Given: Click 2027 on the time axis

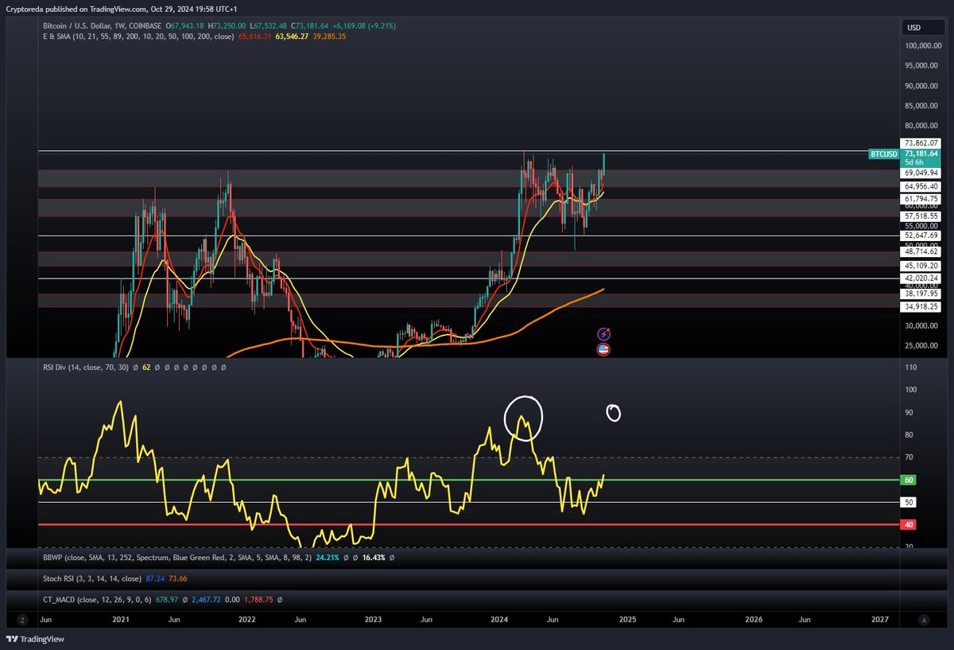Looking at the screenshot, I should 880,618.
